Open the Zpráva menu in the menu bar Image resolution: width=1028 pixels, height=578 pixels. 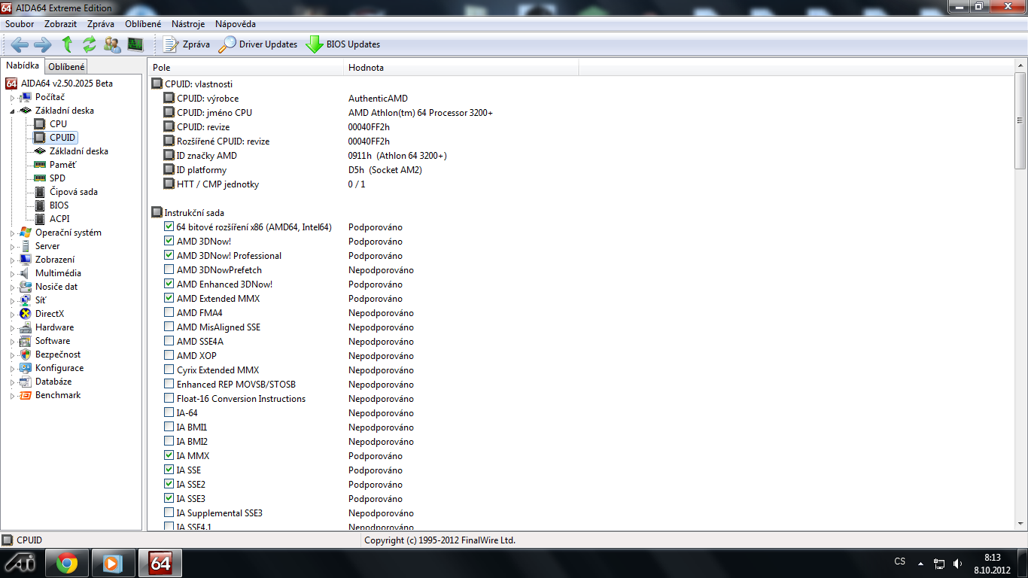(x=101, y=24)
